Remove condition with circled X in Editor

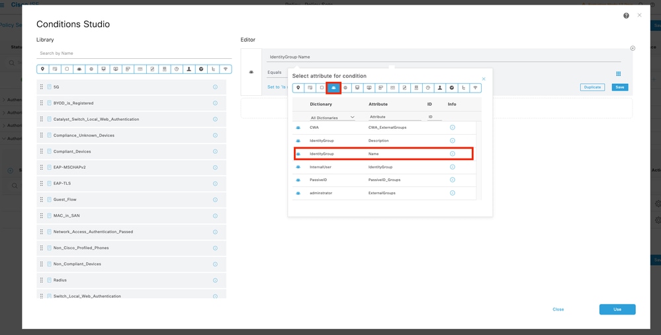point(633,48)
